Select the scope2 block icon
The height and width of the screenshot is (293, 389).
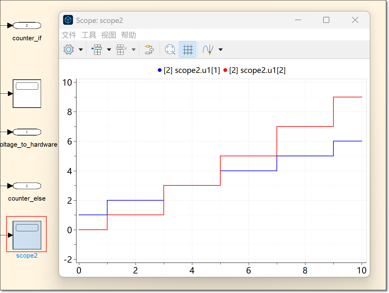tap(27, 235)
